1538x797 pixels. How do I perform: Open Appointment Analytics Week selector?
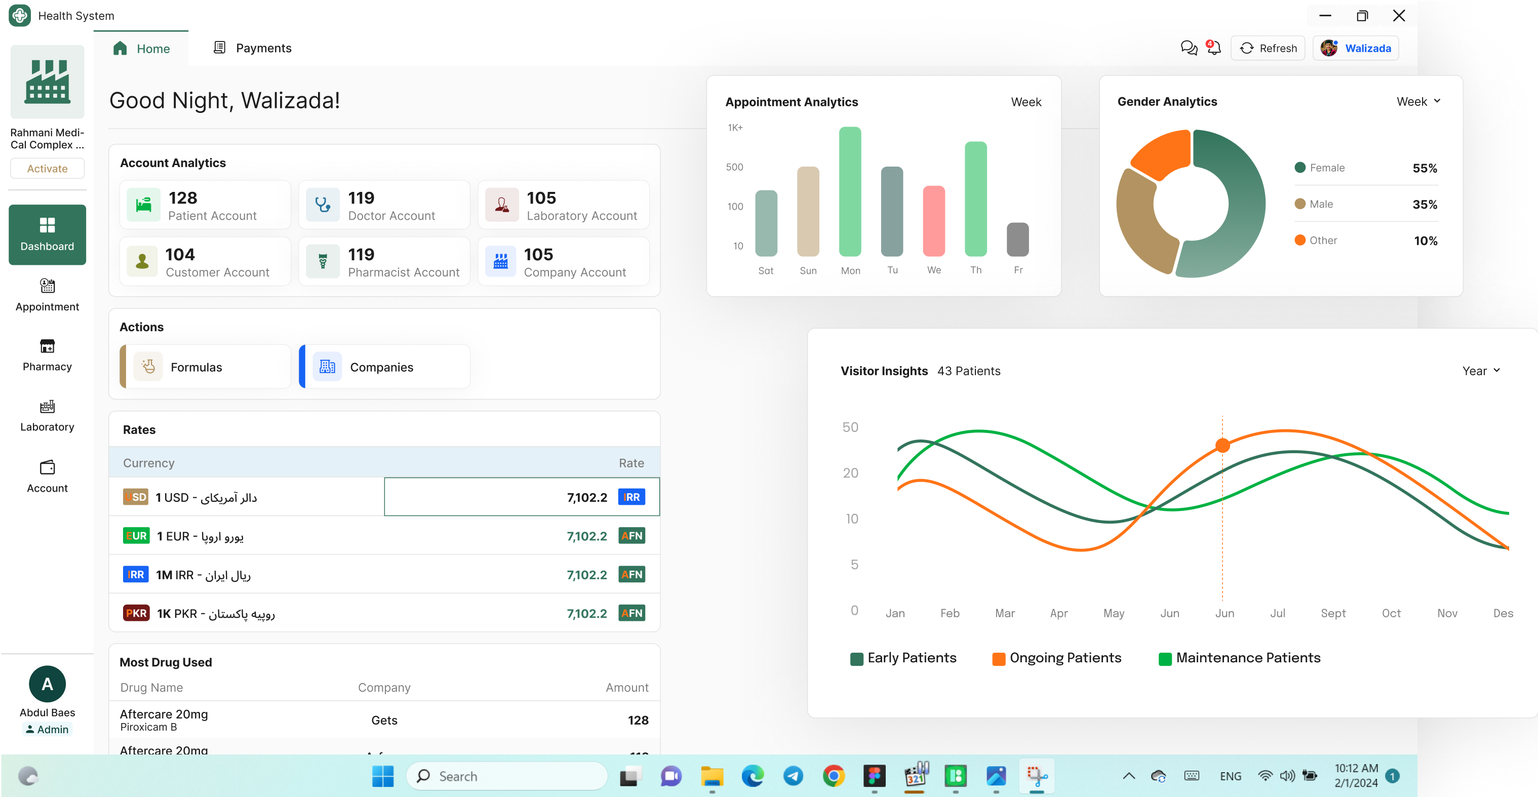click(1026, 102)
